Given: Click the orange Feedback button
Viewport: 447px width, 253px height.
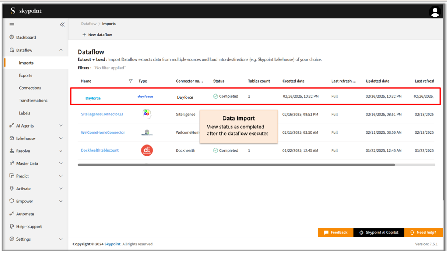Looking at the screenshot, I should click(x=336, y=233).
